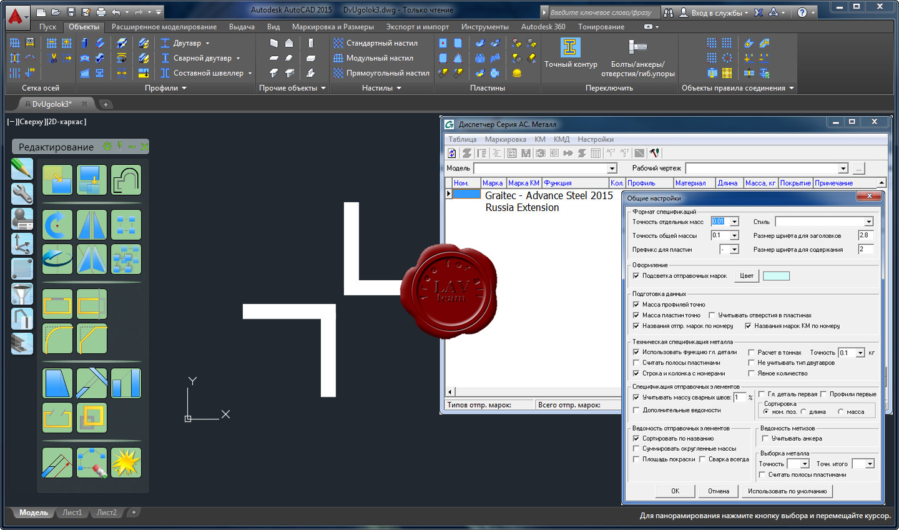Click the Save icon in quick access toolbar
899x530 pixels.
point(71,12)
